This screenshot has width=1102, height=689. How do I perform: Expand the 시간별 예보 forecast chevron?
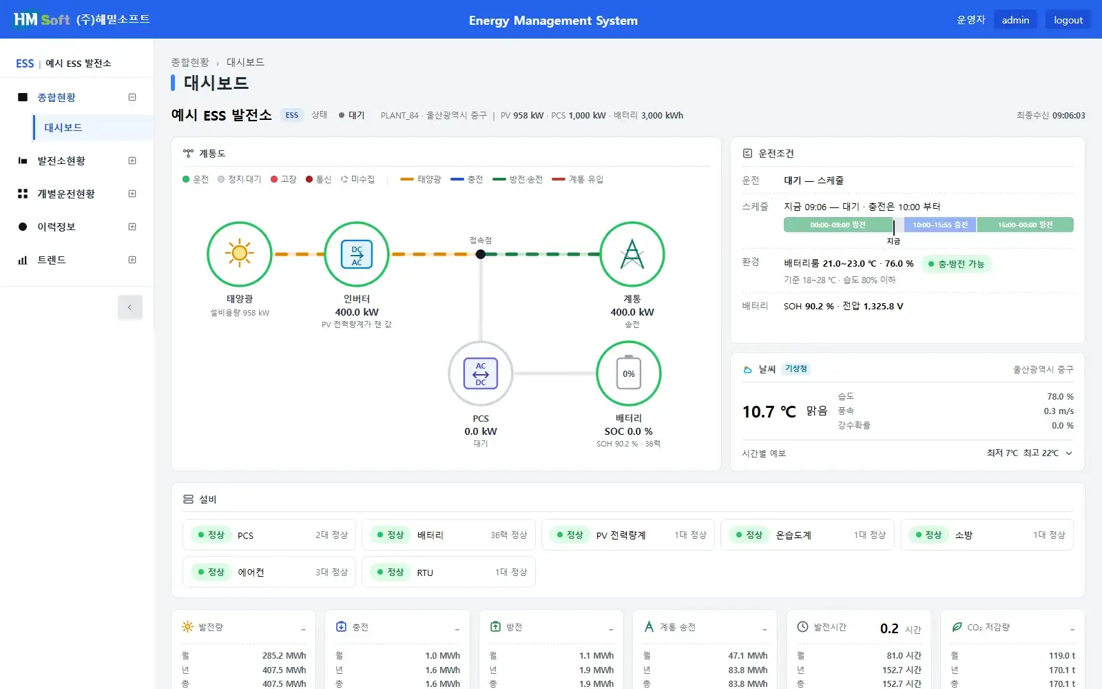(1069, 453)
